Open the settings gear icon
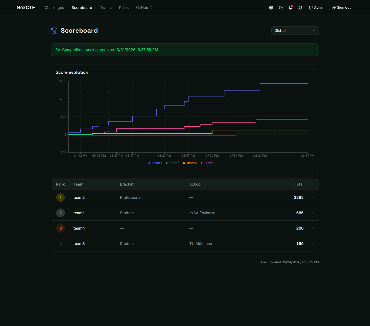Image resolution: width=370 pixels, height=326 pixels. (x=300, y=8)
